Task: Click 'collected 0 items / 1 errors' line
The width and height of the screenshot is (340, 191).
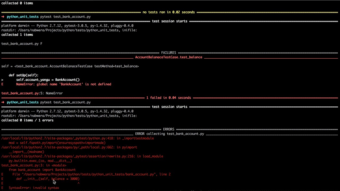Action: (x=27, y=120)
